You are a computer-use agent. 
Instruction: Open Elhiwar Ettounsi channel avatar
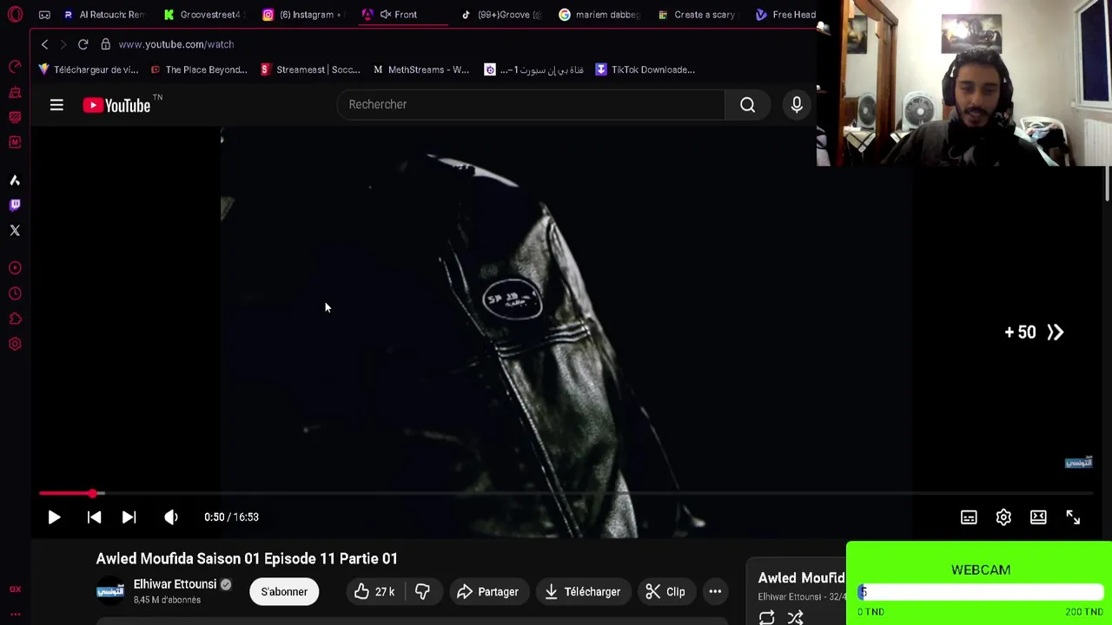pyautogui.click(x=110, y=591)
